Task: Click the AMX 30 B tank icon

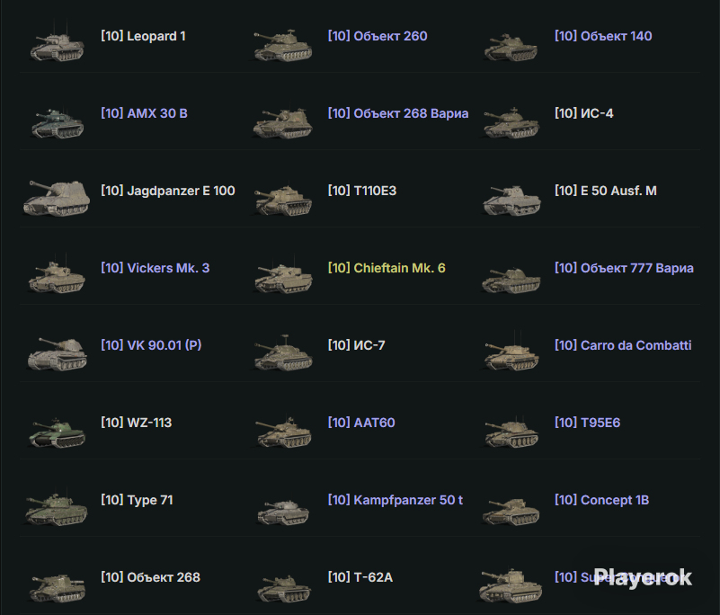Action: [58, 122]
